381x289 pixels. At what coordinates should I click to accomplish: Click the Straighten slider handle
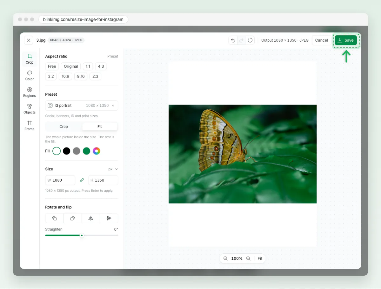[x=82, y=235]
